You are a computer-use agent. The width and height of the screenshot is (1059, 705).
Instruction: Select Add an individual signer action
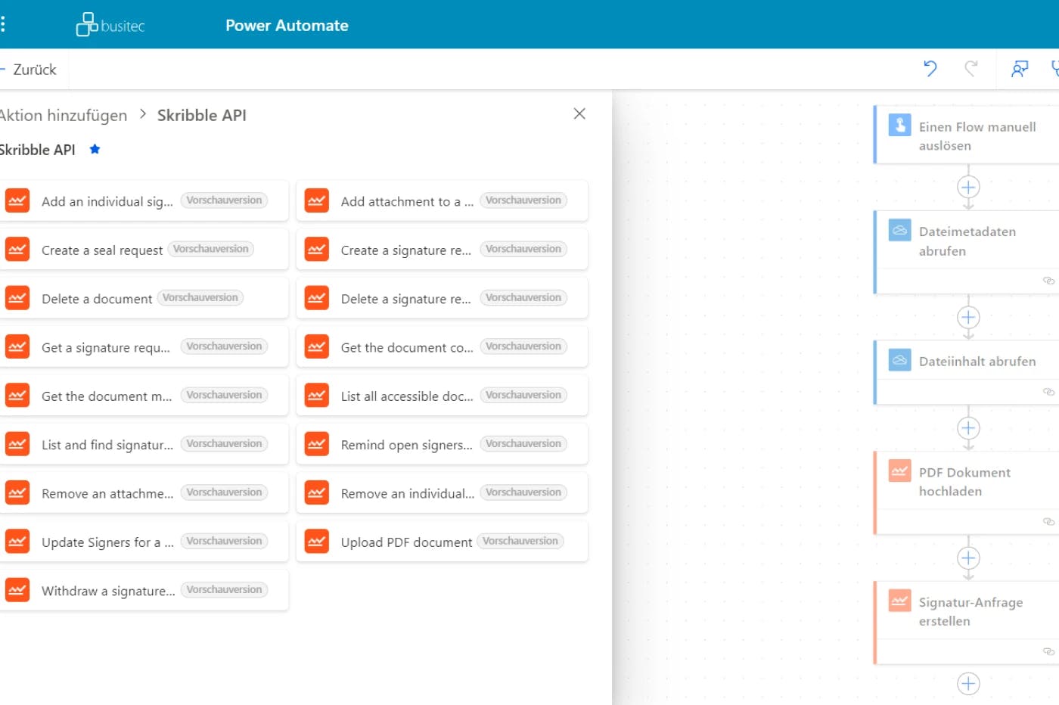pyautogui.click(x=144, y=201)
